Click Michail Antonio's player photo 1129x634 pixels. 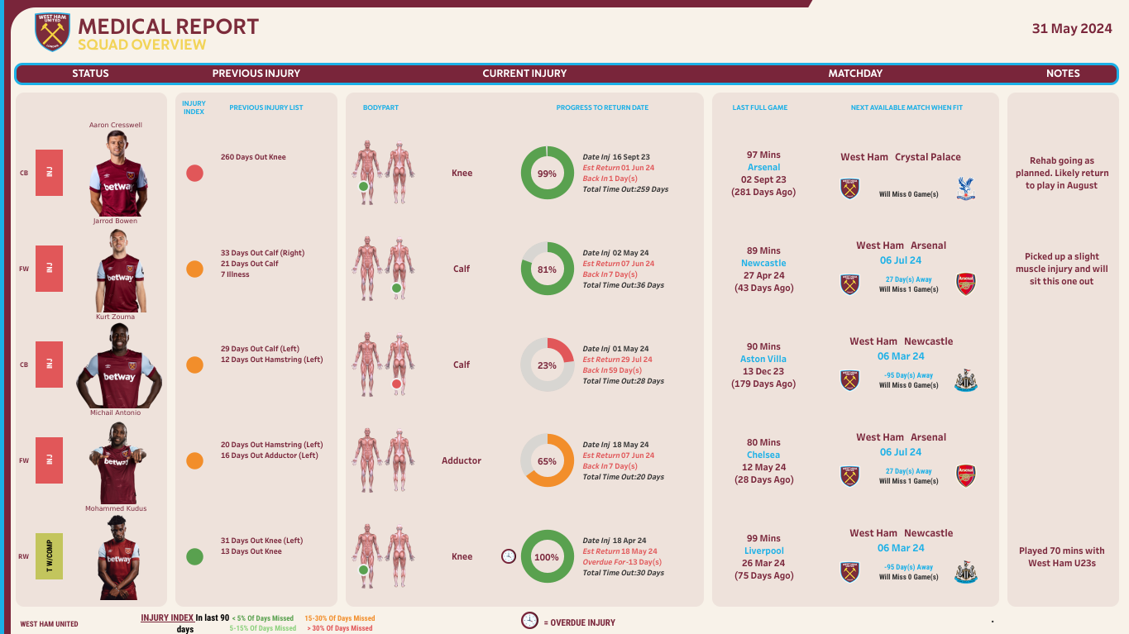[116, 462]
